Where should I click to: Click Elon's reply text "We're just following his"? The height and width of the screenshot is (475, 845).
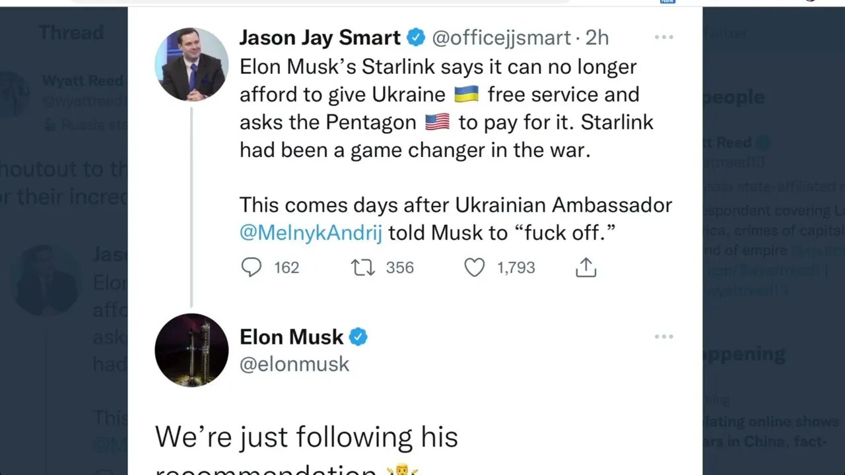point(306,437)
